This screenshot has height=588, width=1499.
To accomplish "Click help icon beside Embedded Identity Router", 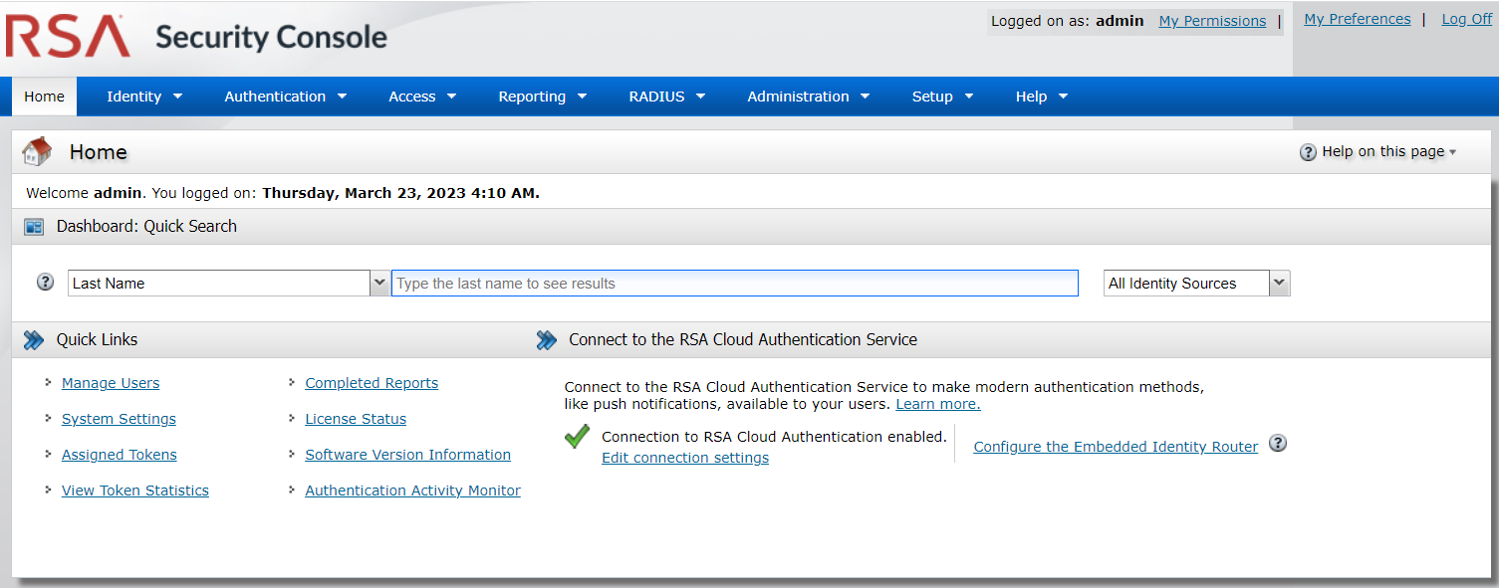I will [x=1278, y=444].
